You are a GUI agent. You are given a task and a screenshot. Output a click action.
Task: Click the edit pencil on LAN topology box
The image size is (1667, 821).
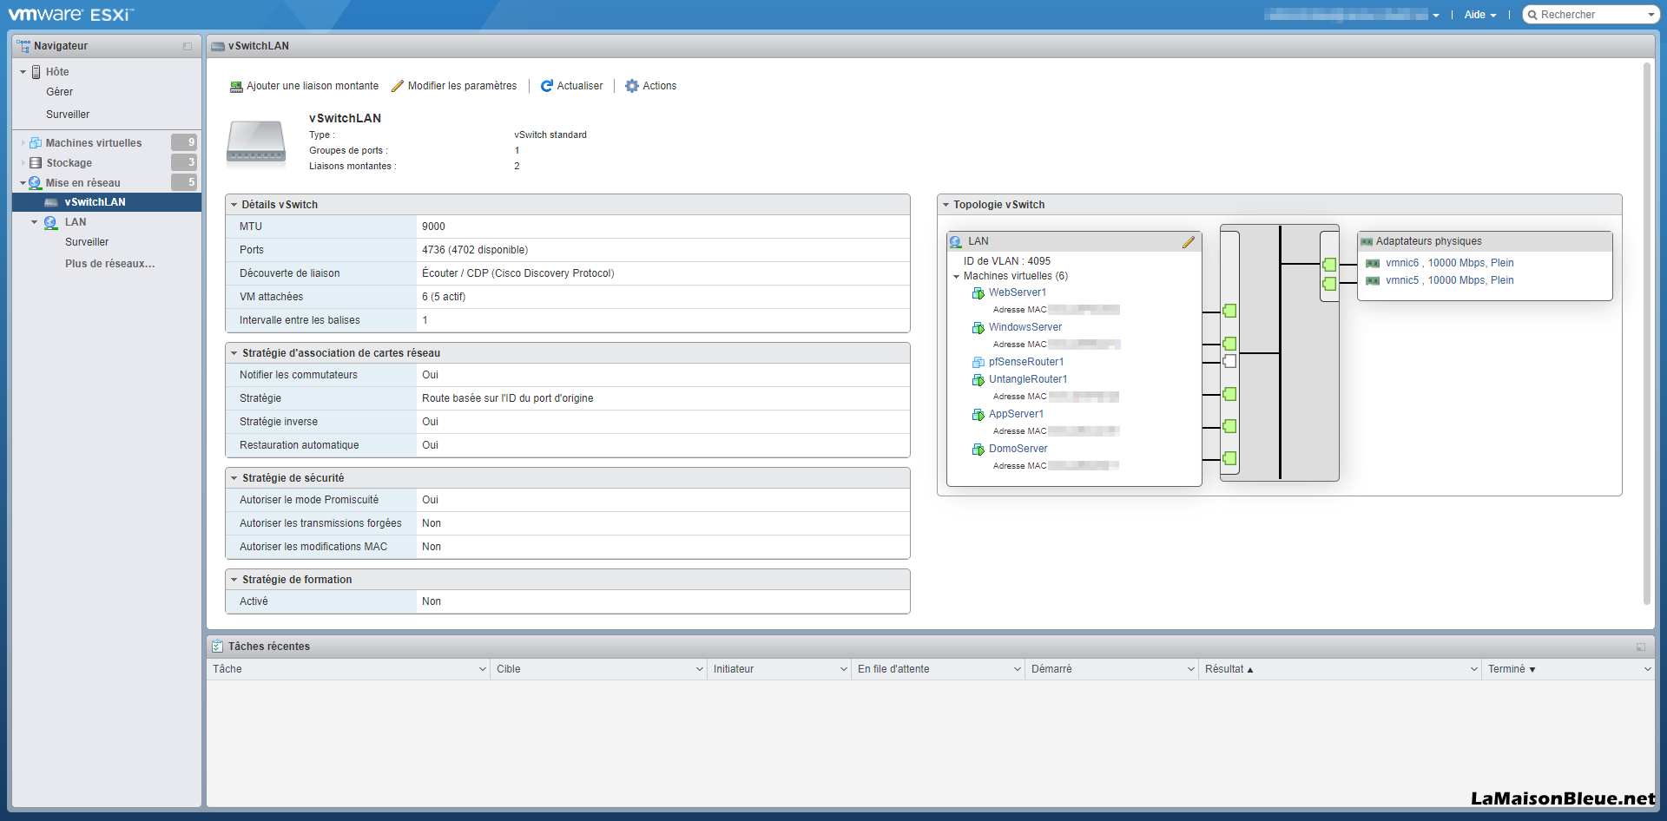1189,242
